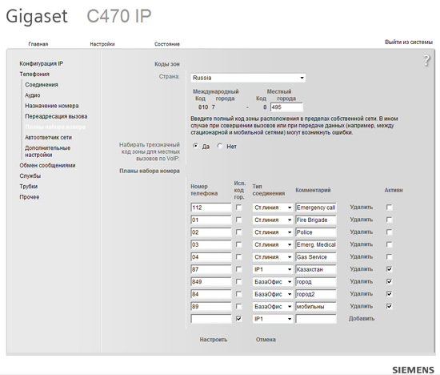
Task: Open connection type dropdown for number 112
Action: [273, 208]
